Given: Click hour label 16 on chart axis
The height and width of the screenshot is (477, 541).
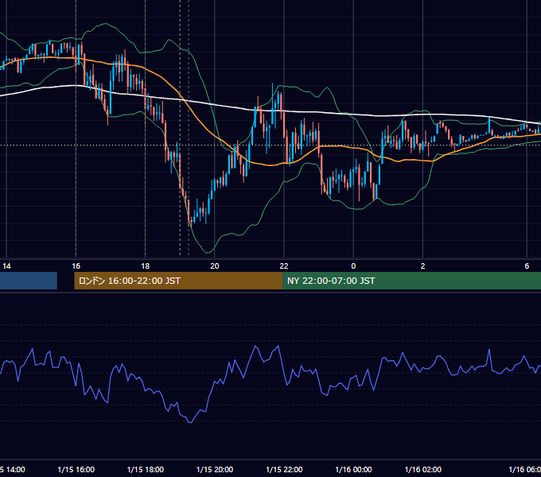Looking at the screenshot, I should [76, 266].
